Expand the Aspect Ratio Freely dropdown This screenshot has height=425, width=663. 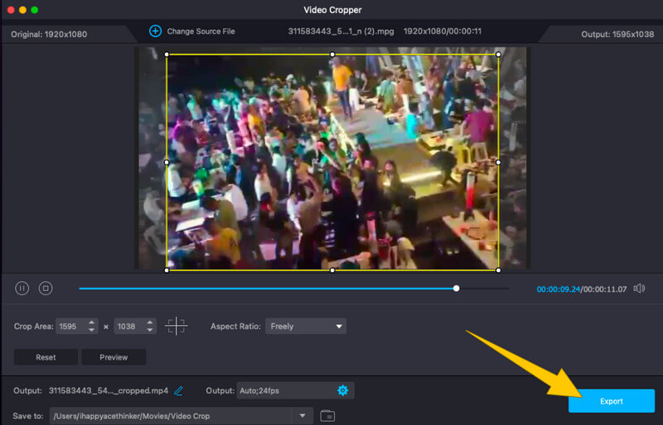[x=306, y=327]
